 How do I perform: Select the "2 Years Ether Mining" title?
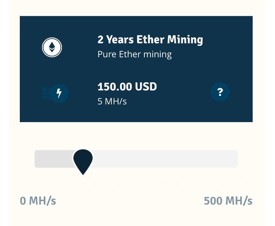[150, 40]
